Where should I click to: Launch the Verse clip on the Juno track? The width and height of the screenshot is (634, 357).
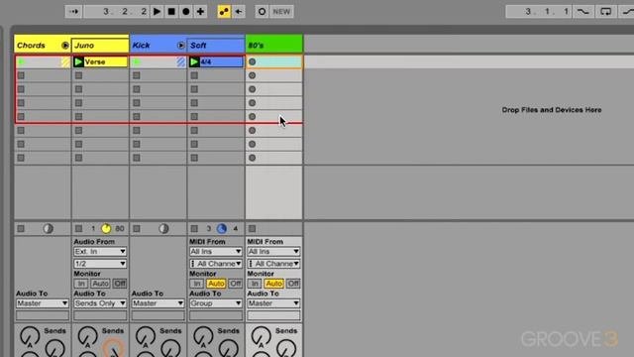[78, 61]
